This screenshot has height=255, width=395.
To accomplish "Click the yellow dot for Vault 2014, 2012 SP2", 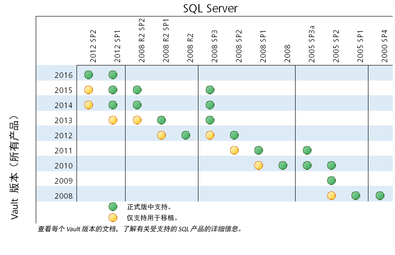I will click(x=88, y=105).
